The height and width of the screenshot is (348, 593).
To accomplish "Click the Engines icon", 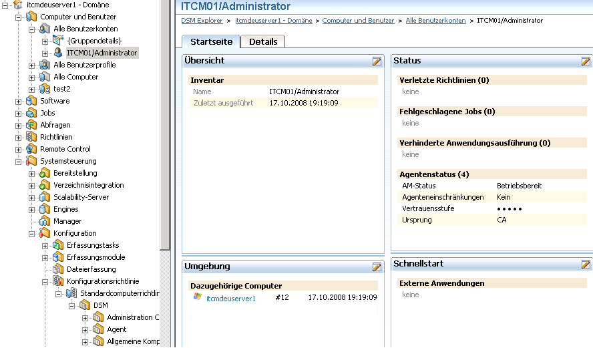I will point(45,209).
